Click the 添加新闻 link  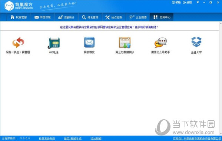[x=96, y=138]
